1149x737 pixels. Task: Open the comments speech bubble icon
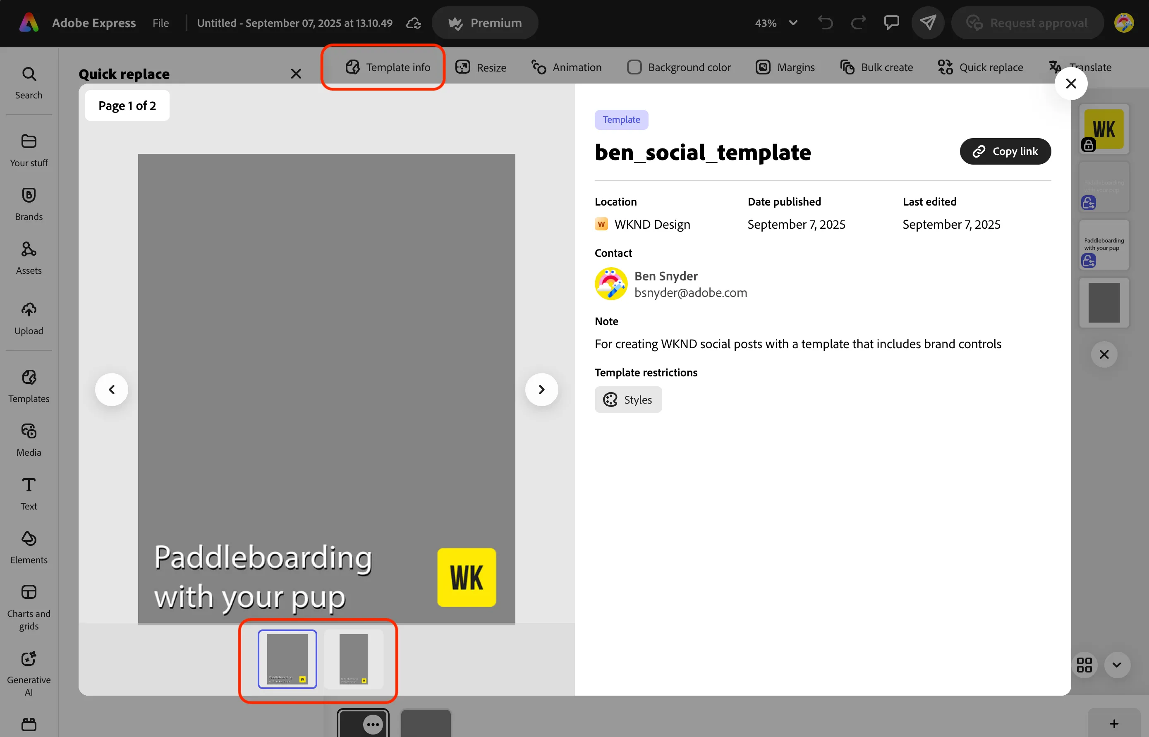tap(891, 22)
